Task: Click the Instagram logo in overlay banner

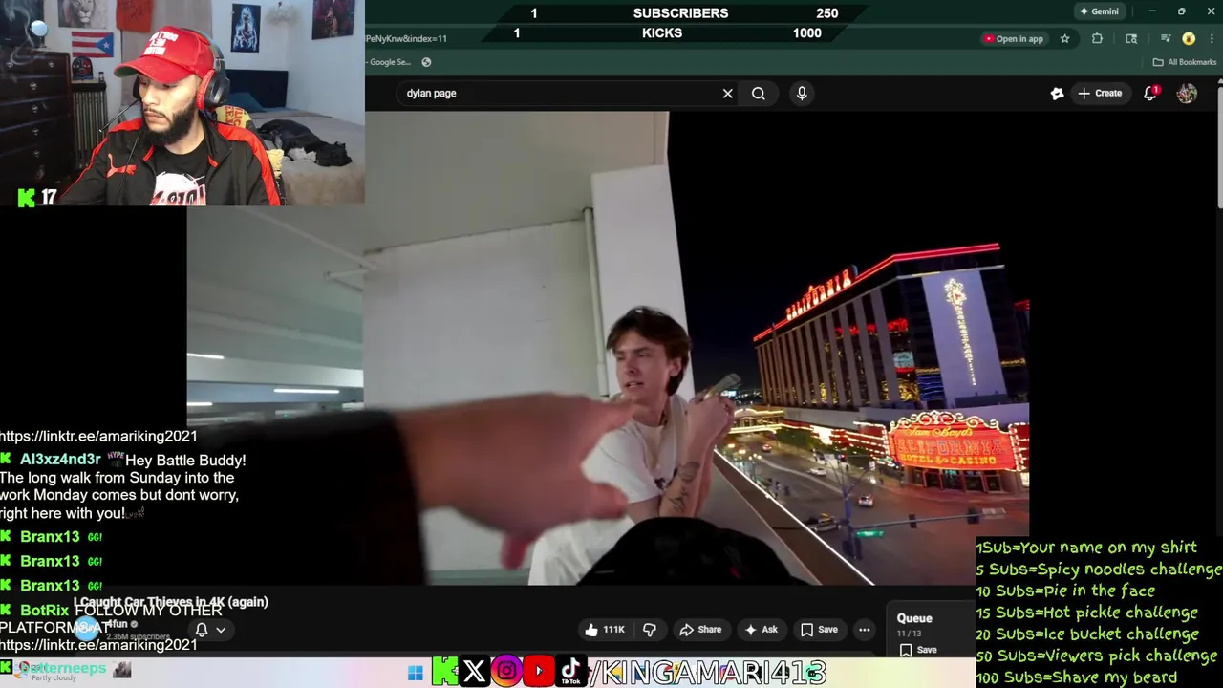Action: [x=506, y=672]
